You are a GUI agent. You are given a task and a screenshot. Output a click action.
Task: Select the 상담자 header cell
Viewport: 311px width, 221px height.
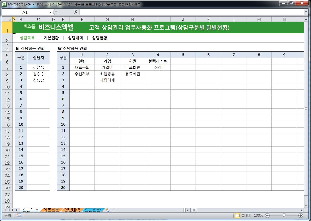point(38,58)
